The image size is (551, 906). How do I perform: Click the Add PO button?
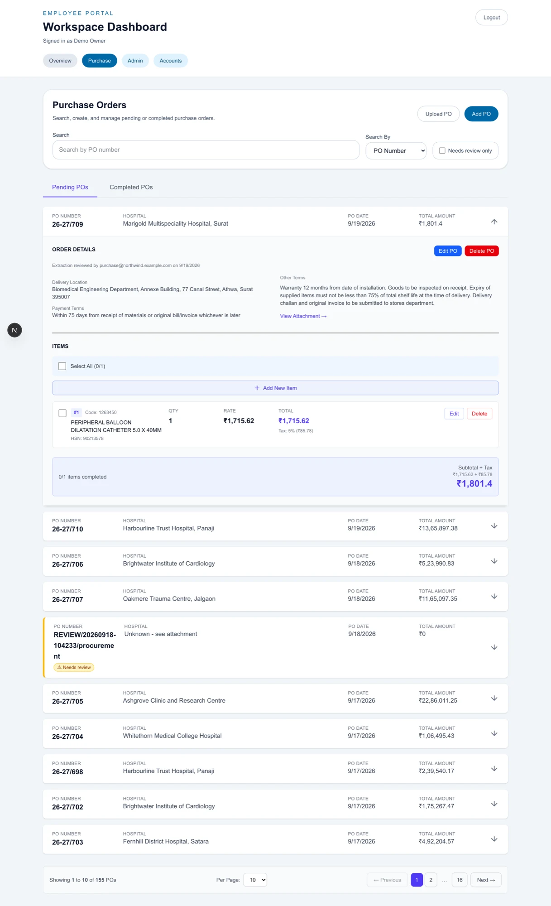481,114
